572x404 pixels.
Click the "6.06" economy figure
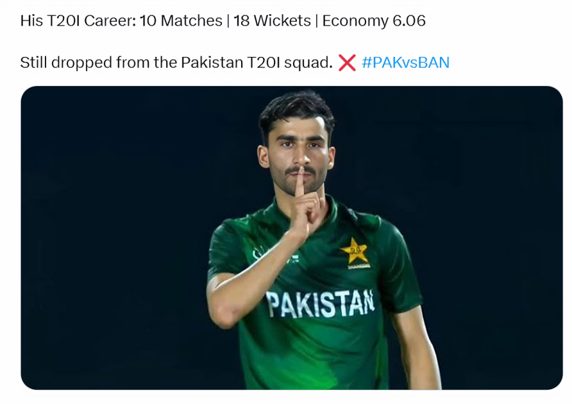(x=409, y=21)
